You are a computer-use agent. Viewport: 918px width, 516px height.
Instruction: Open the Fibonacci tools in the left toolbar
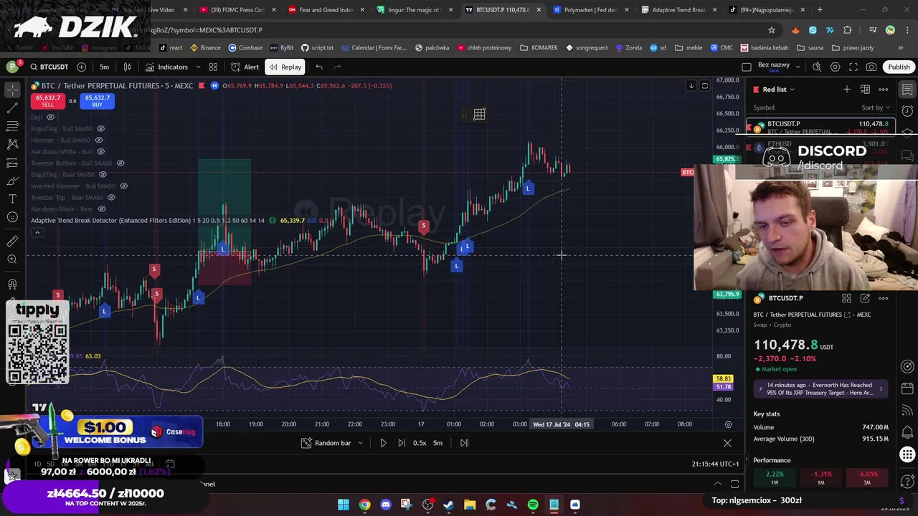coord(12,126)
